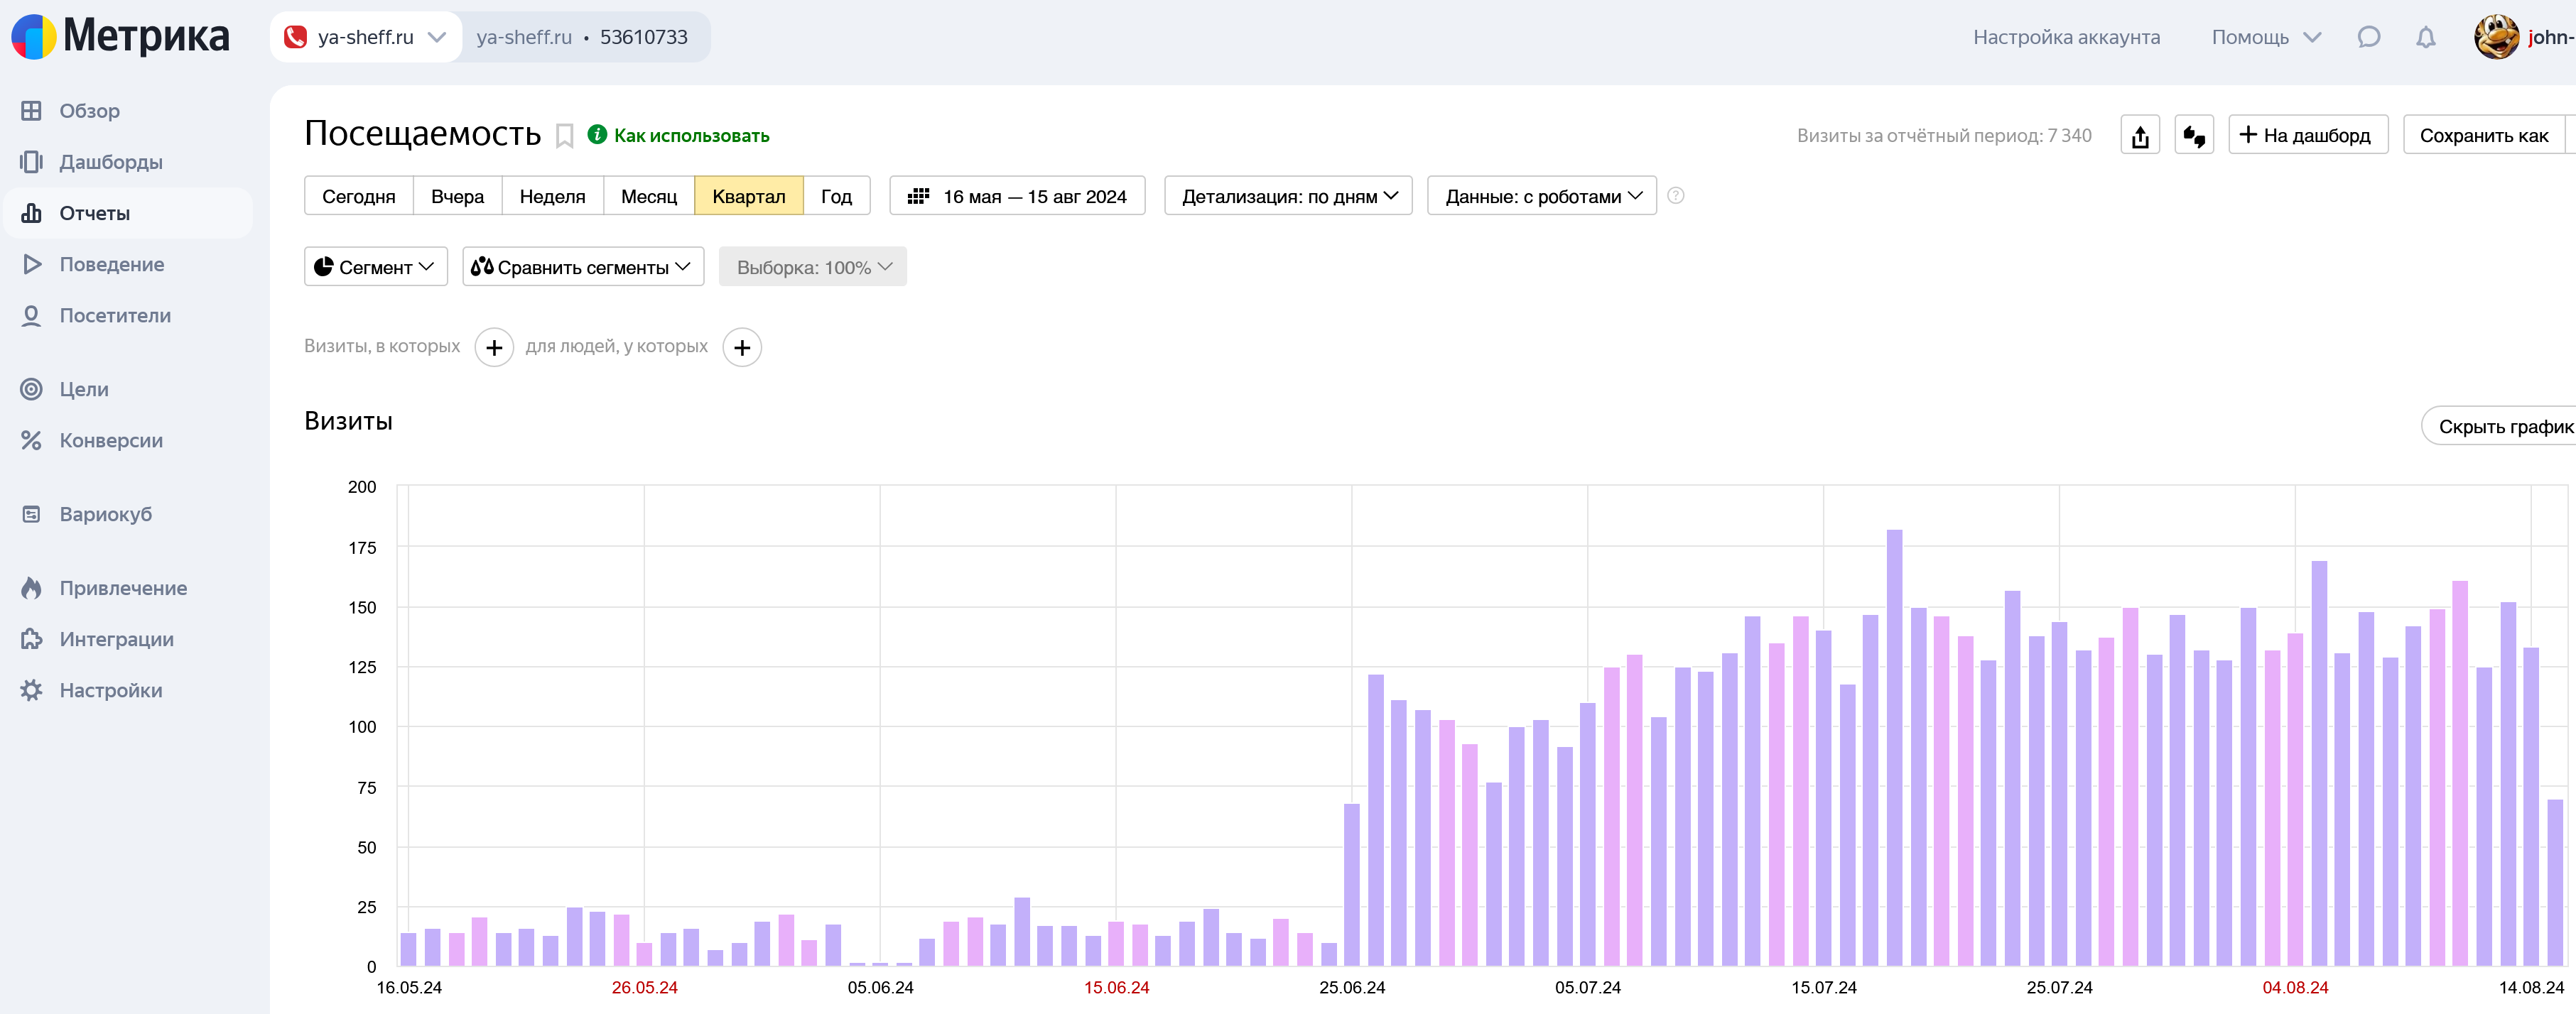Image resolution: width=2576 pixels, height=1014 pixels.
Task: Open Цели in the sidebar
Action: 84,389
